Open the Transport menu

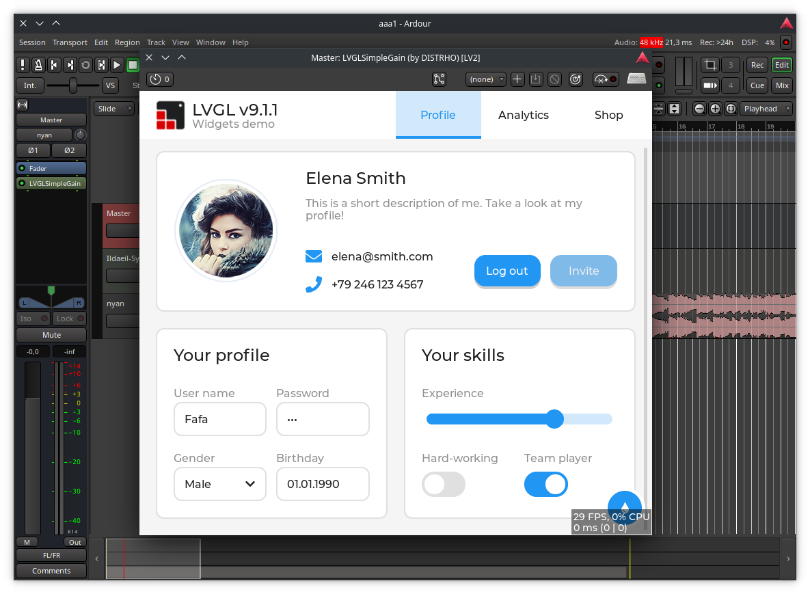[x=70, y=42]
